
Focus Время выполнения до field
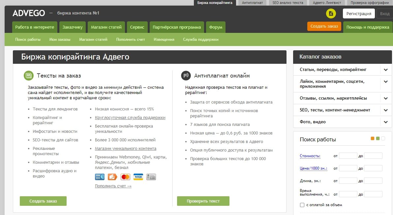pos(373,194)
